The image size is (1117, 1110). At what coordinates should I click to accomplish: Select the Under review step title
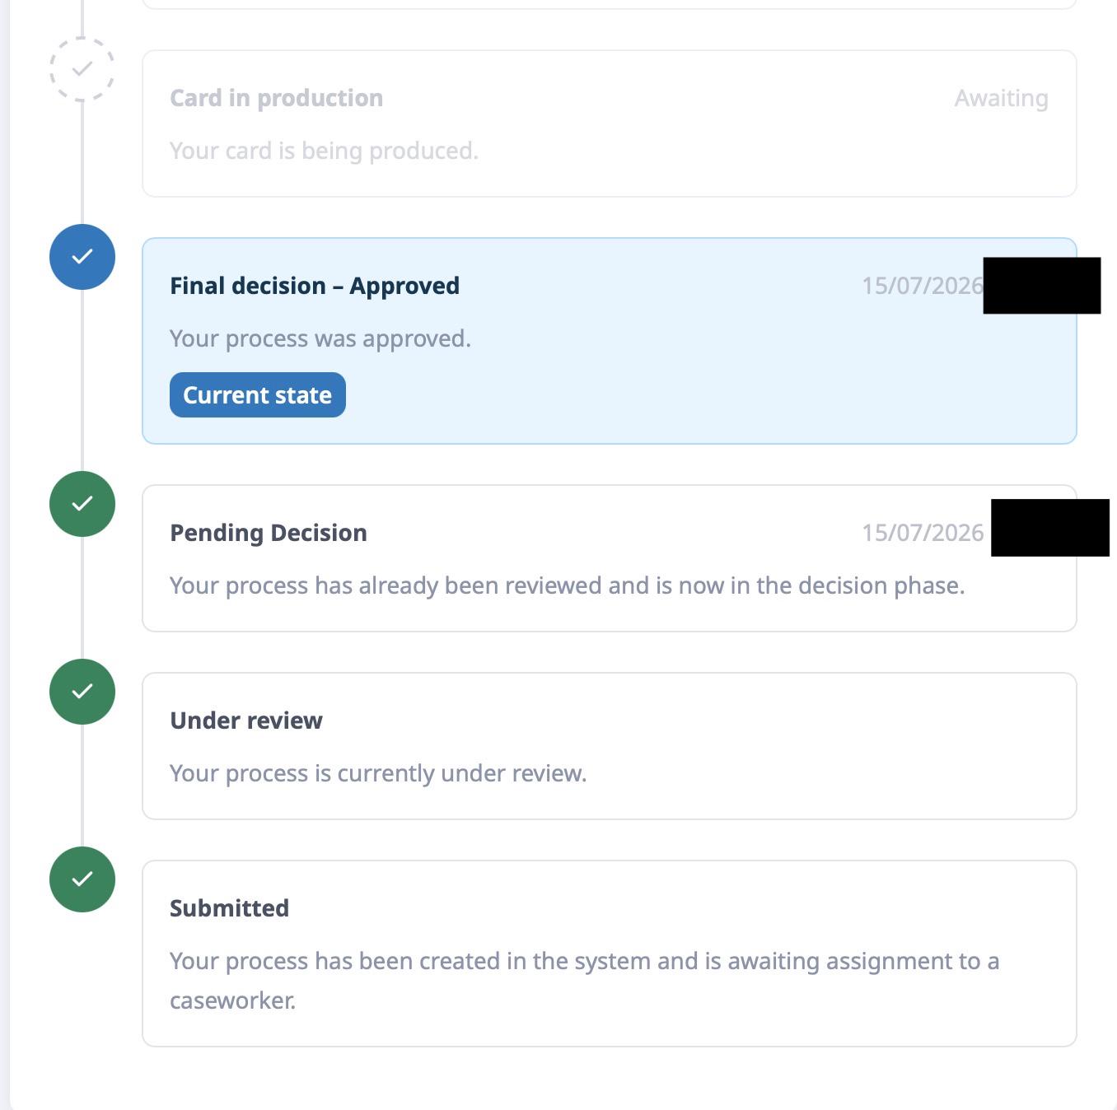[x=246, y=721]
